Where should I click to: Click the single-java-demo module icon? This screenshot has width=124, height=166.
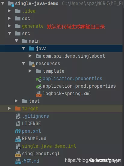pos(11,4)
